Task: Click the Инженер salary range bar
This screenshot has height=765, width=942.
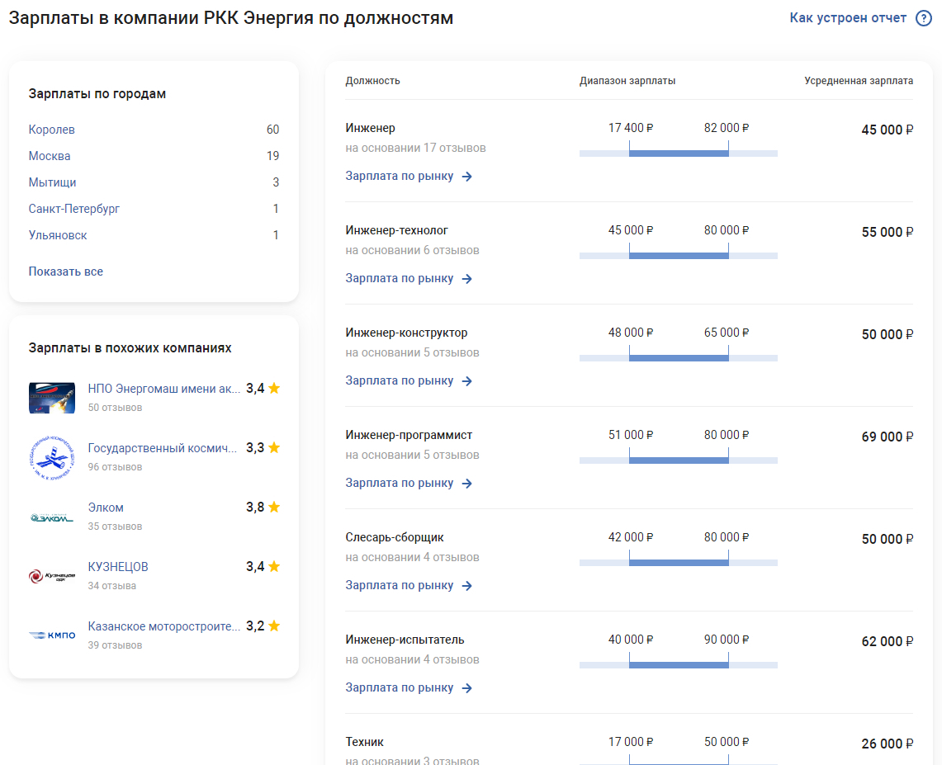Action: click(679, 153)
